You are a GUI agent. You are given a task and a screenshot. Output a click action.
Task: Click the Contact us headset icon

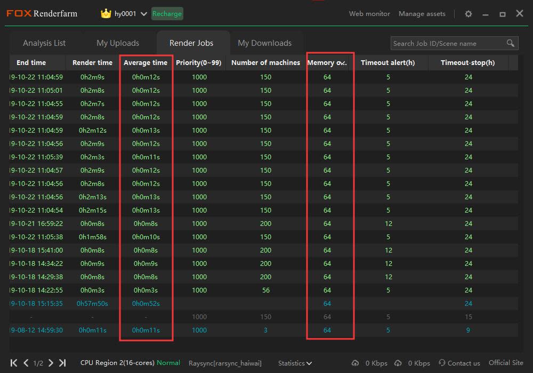point(442,363)
